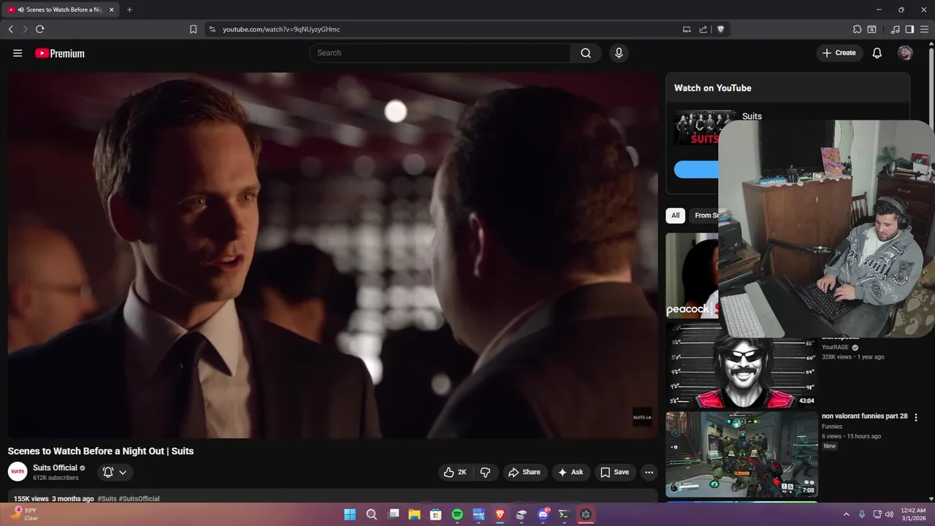Open the account avatar menu

[x=906, y=53]
